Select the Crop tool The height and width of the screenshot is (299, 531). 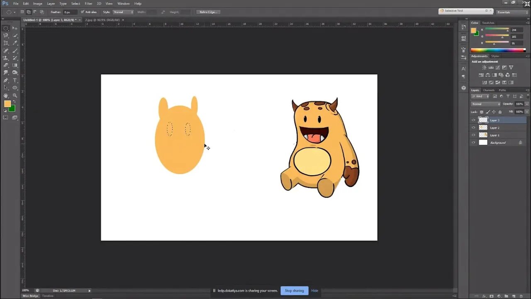pyautogui.click(x=6, y=43)
